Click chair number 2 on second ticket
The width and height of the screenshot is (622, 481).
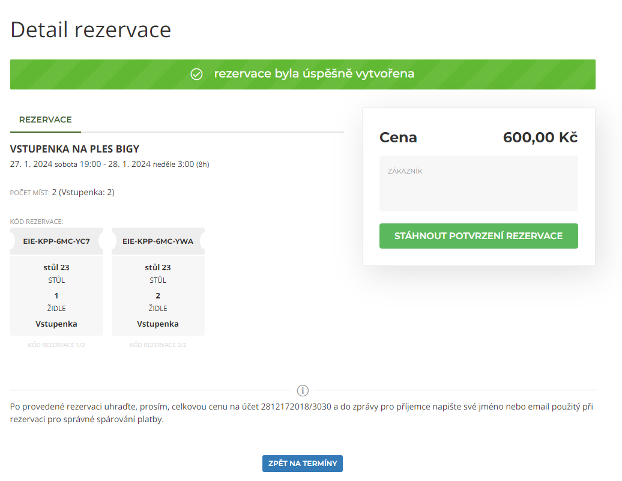point(158,295)
